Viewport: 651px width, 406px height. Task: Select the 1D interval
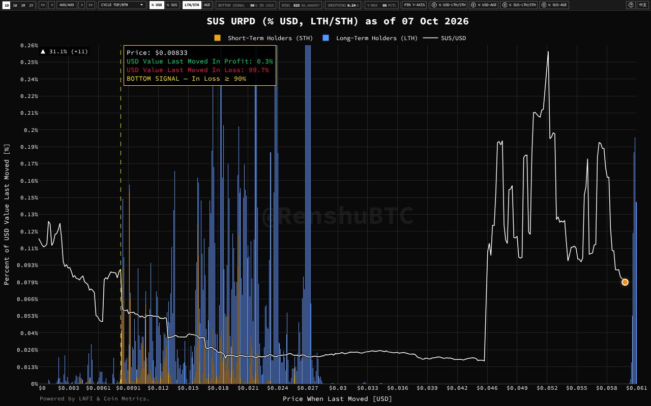(7, 5)
